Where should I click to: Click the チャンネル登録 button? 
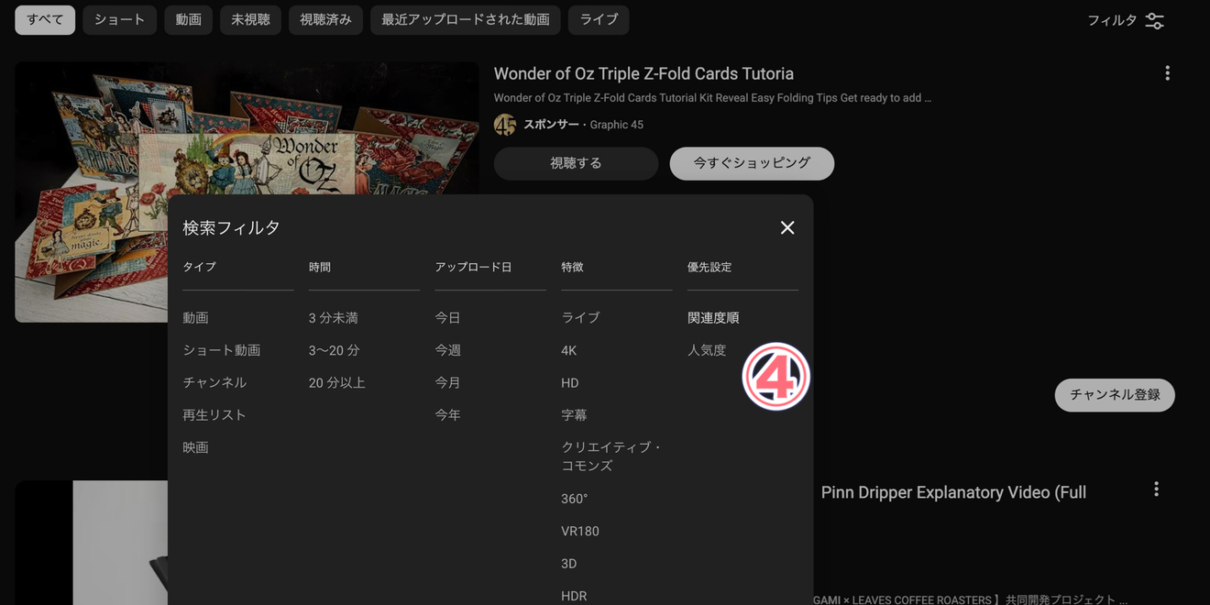1115,395
